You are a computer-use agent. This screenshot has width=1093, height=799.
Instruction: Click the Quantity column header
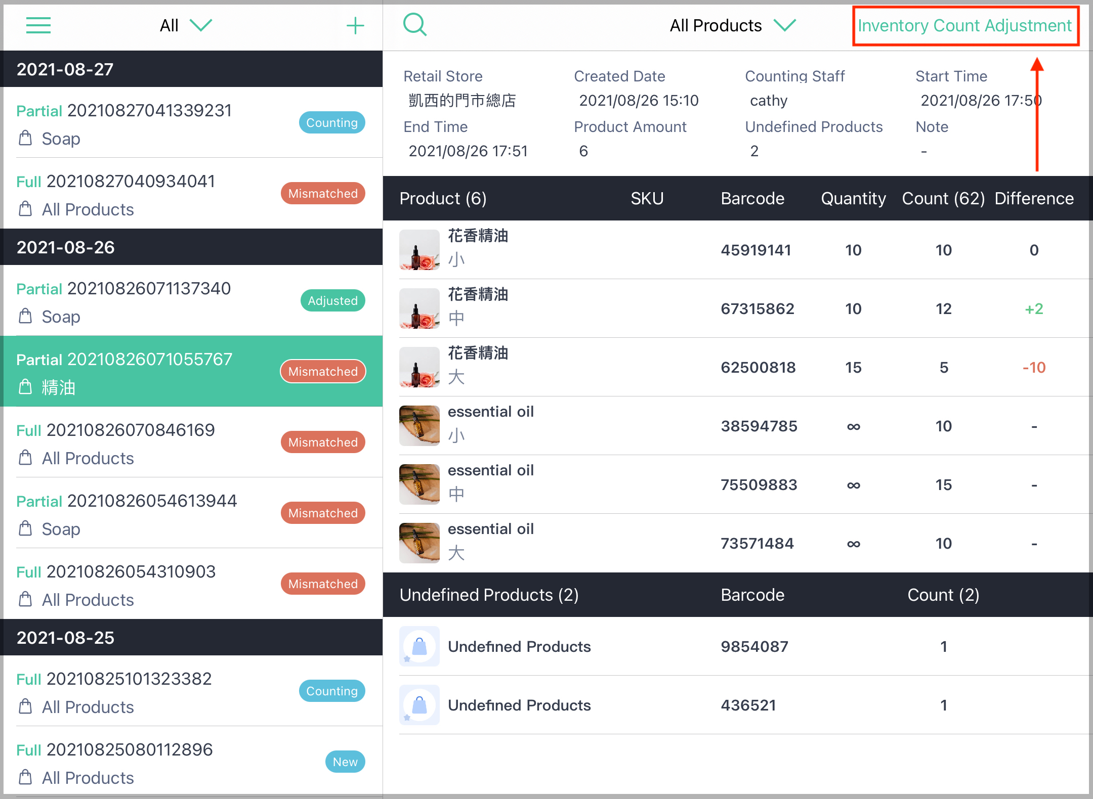[x=853, y=198]
